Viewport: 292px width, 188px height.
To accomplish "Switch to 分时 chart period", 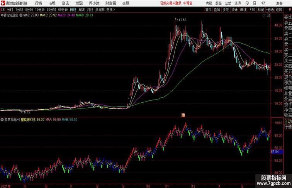I will click(10, 10).
